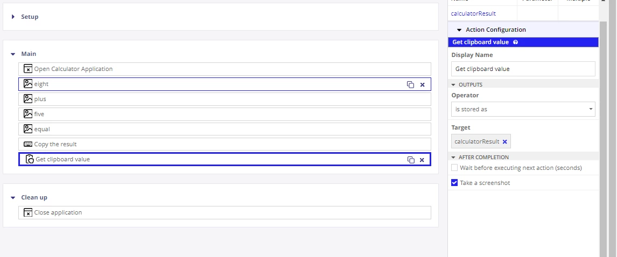Enable Wait before executing next action checkbox
Viewport: 617px width, 257px height.
454,168
